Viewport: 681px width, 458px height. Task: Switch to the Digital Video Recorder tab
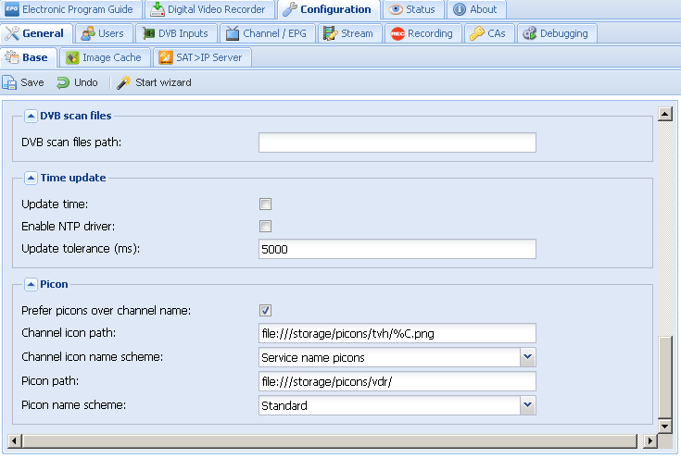[209, 9]
